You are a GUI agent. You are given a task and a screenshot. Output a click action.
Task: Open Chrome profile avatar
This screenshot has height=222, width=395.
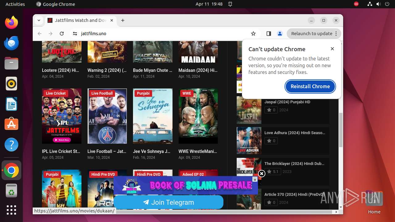click(x=280, y=34)
